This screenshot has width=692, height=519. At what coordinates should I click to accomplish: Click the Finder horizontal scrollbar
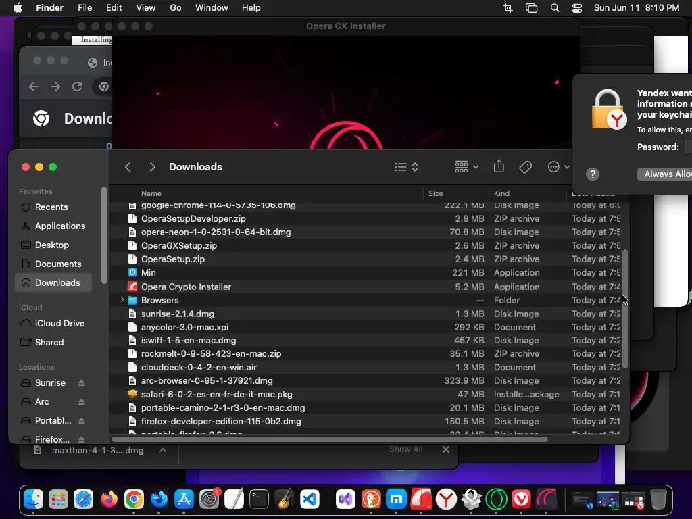pos(330,439)
